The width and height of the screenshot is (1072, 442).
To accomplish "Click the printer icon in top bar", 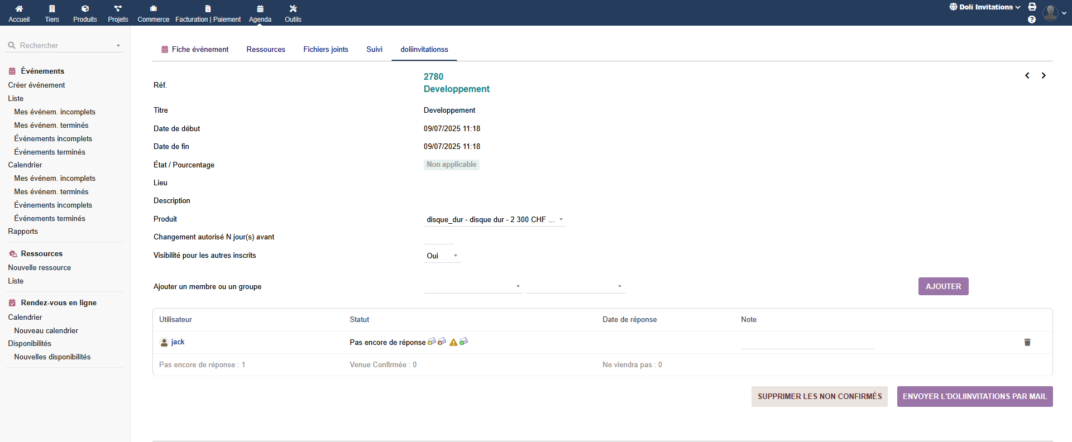I will 1032,7.
